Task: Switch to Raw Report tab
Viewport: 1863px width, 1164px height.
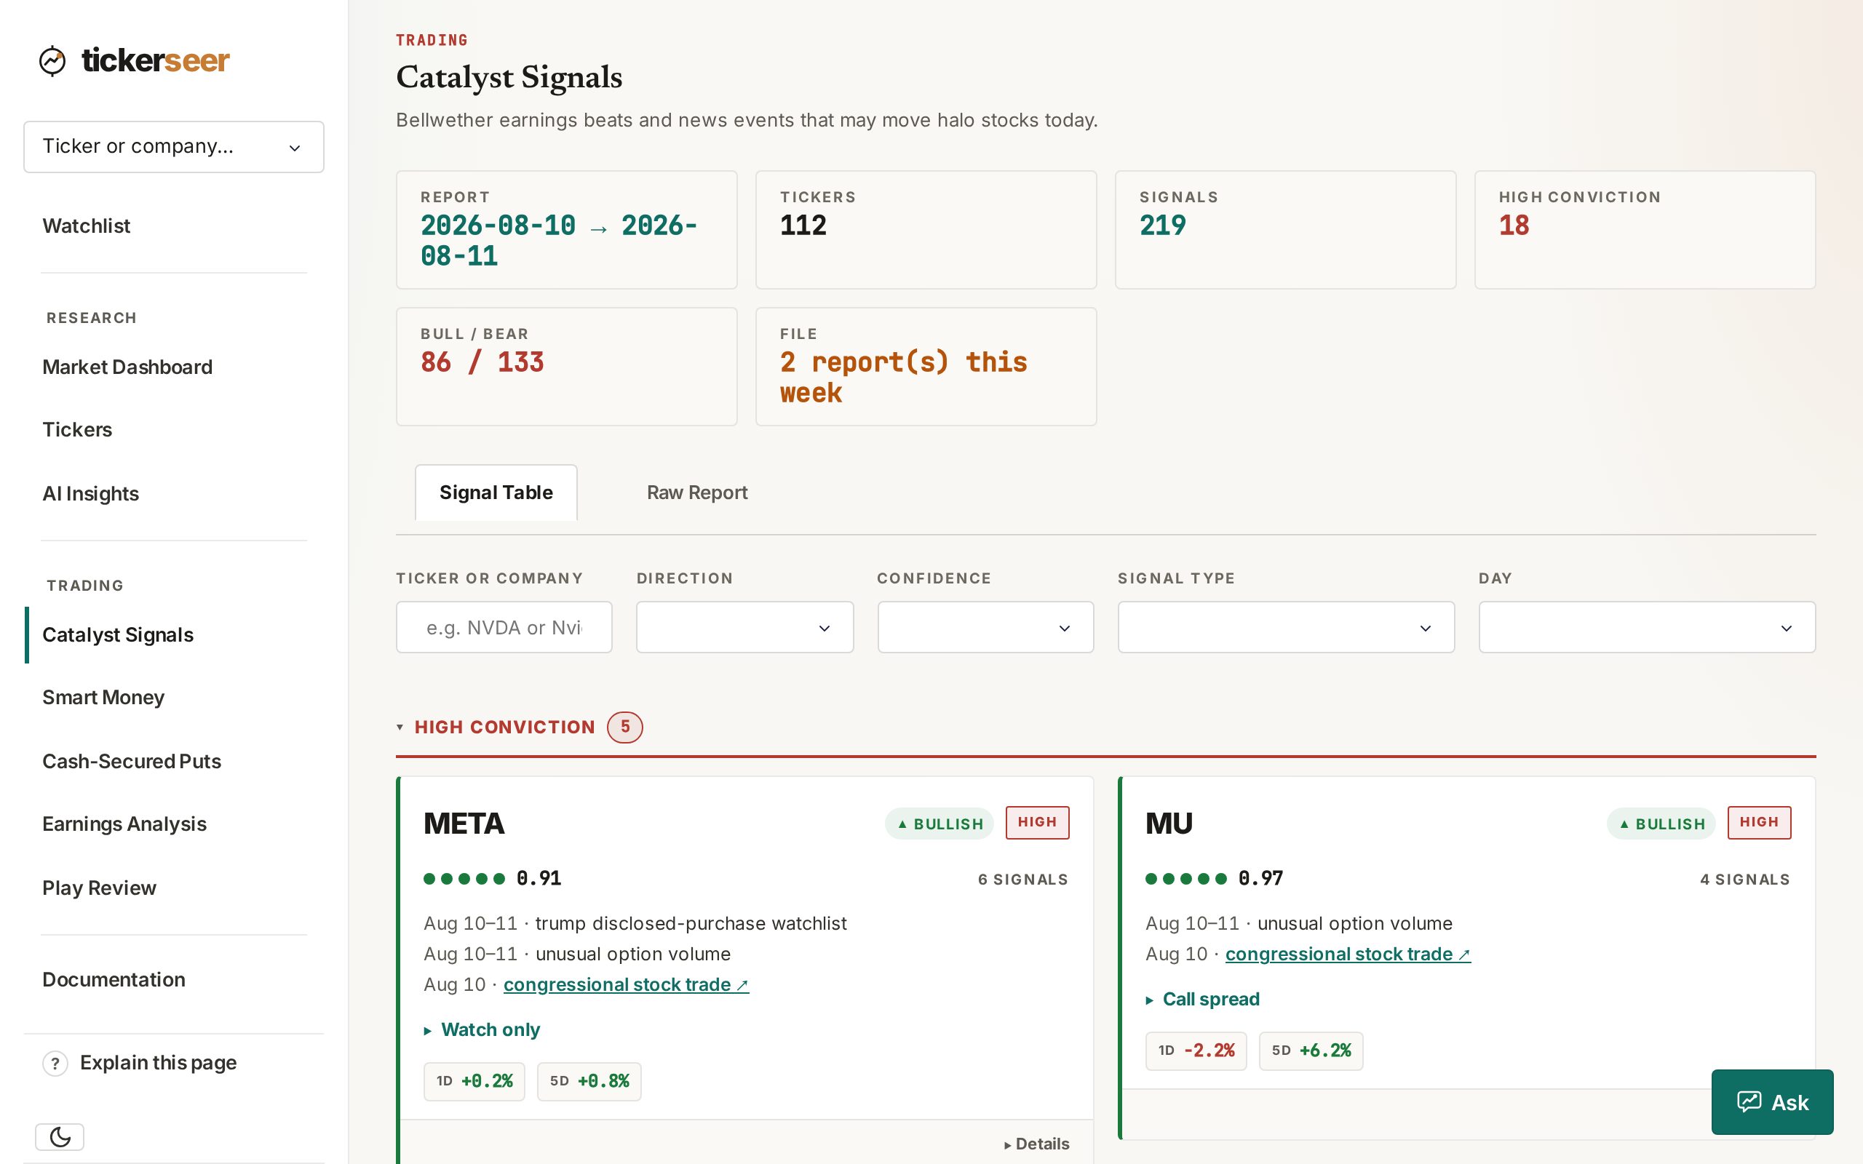Action: [696, 493]
